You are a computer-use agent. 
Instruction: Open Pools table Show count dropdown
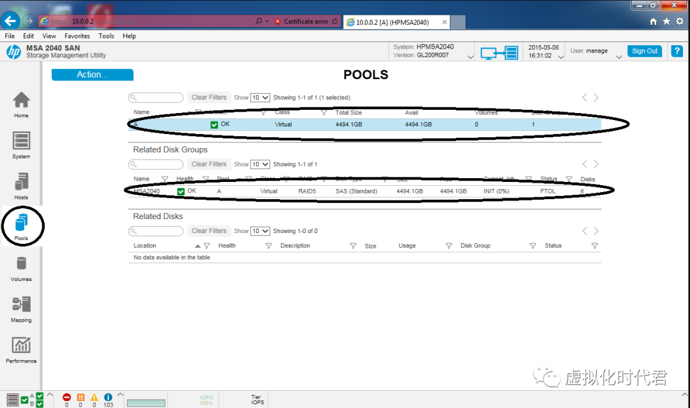tap(259, 98)
